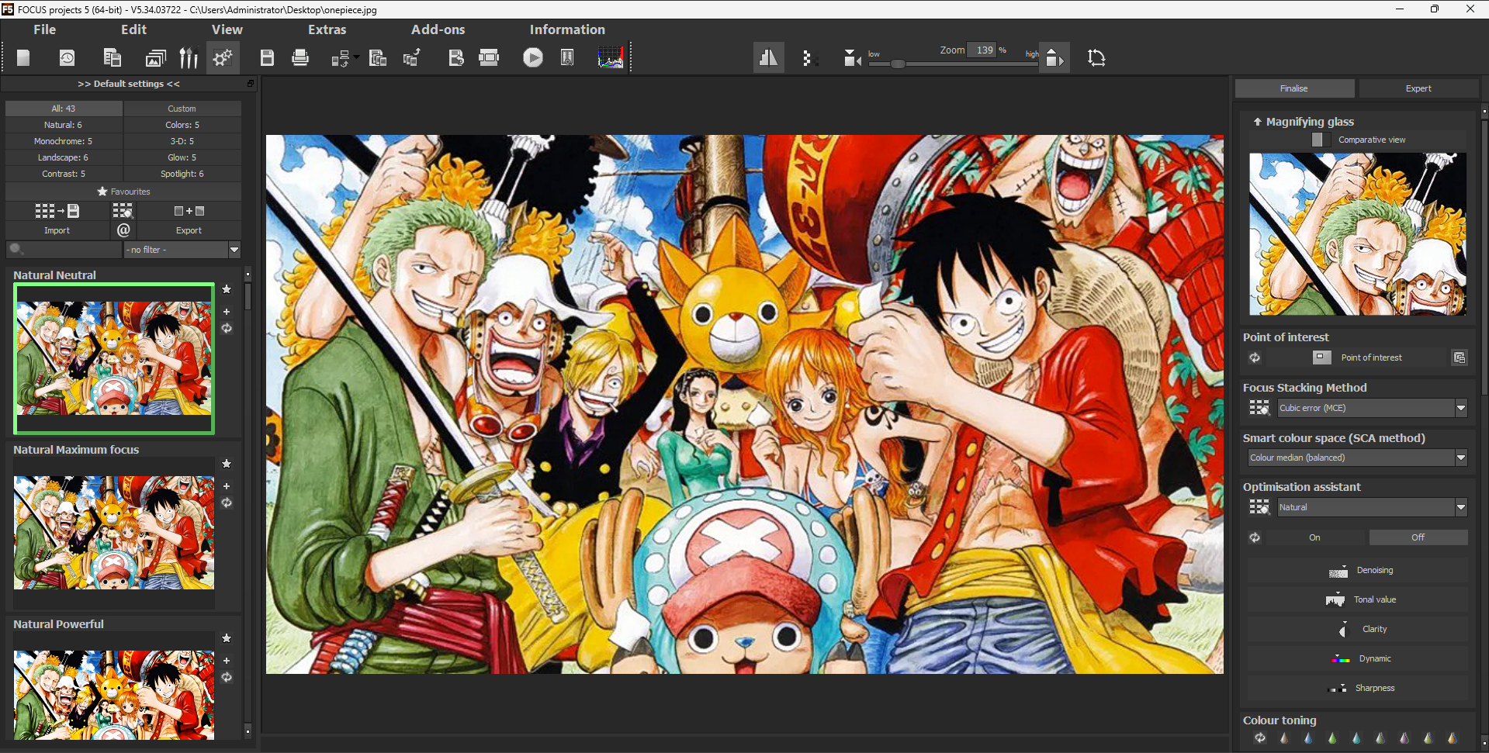This screenshot has height=753, width=1489.
Task: Click the save floppy disk icon
Action: [x=267, y=57]
